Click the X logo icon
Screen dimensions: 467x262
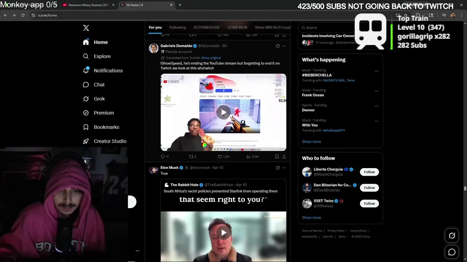point(86,28)
